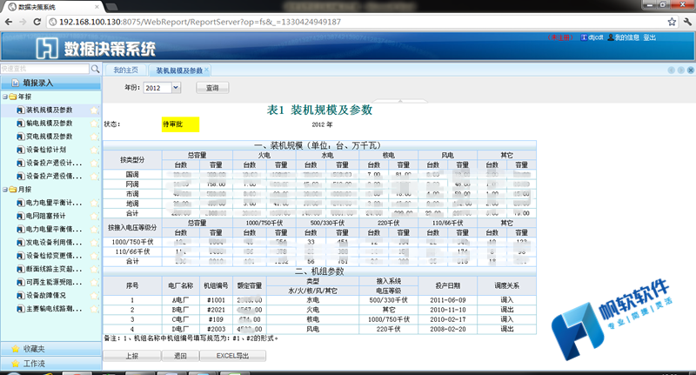Click the EXCEL导出 export button

point(232,356)
